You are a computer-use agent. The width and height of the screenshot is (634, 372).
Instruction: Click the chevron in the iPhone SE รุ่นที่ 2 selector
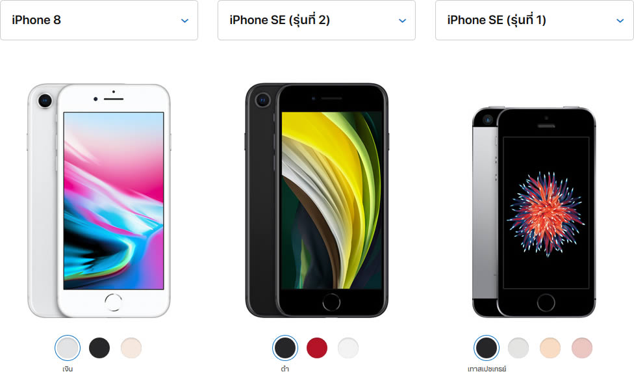coord(402,21)
